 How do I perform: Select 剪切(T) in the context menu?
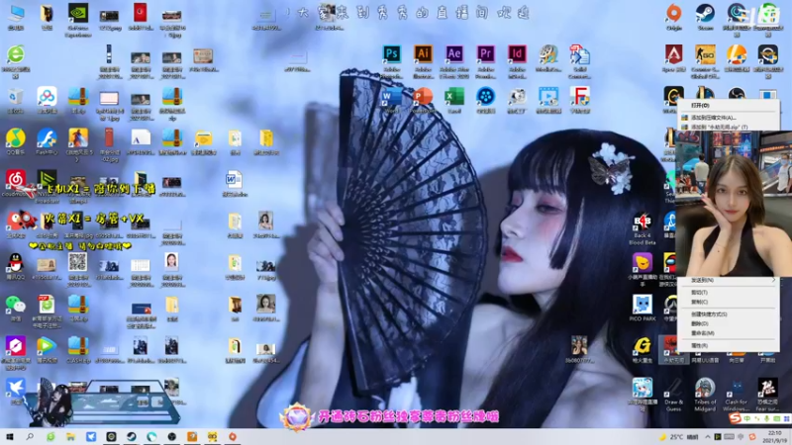tap(699, 293)
